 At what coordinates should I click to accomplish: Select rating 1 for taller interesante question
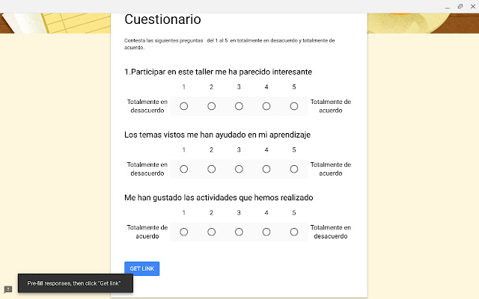[184, 106]
